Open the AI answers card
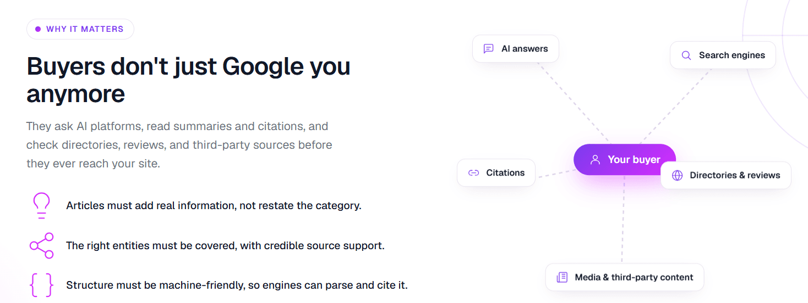808x303 pixels. pos(516,49)
